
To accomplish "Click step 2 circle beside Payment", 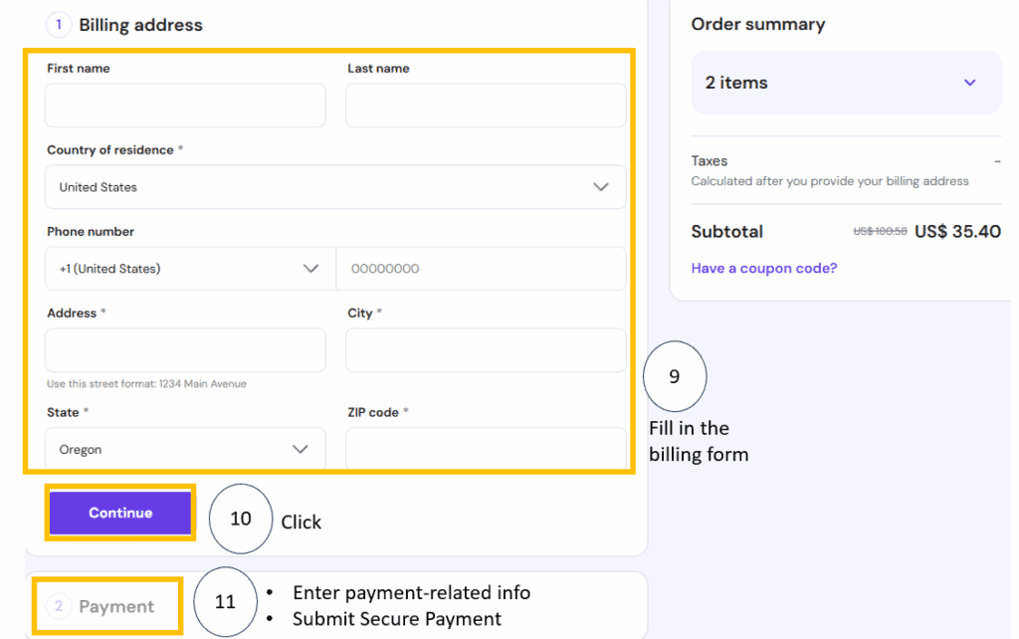I will click(x=58, y=606).
